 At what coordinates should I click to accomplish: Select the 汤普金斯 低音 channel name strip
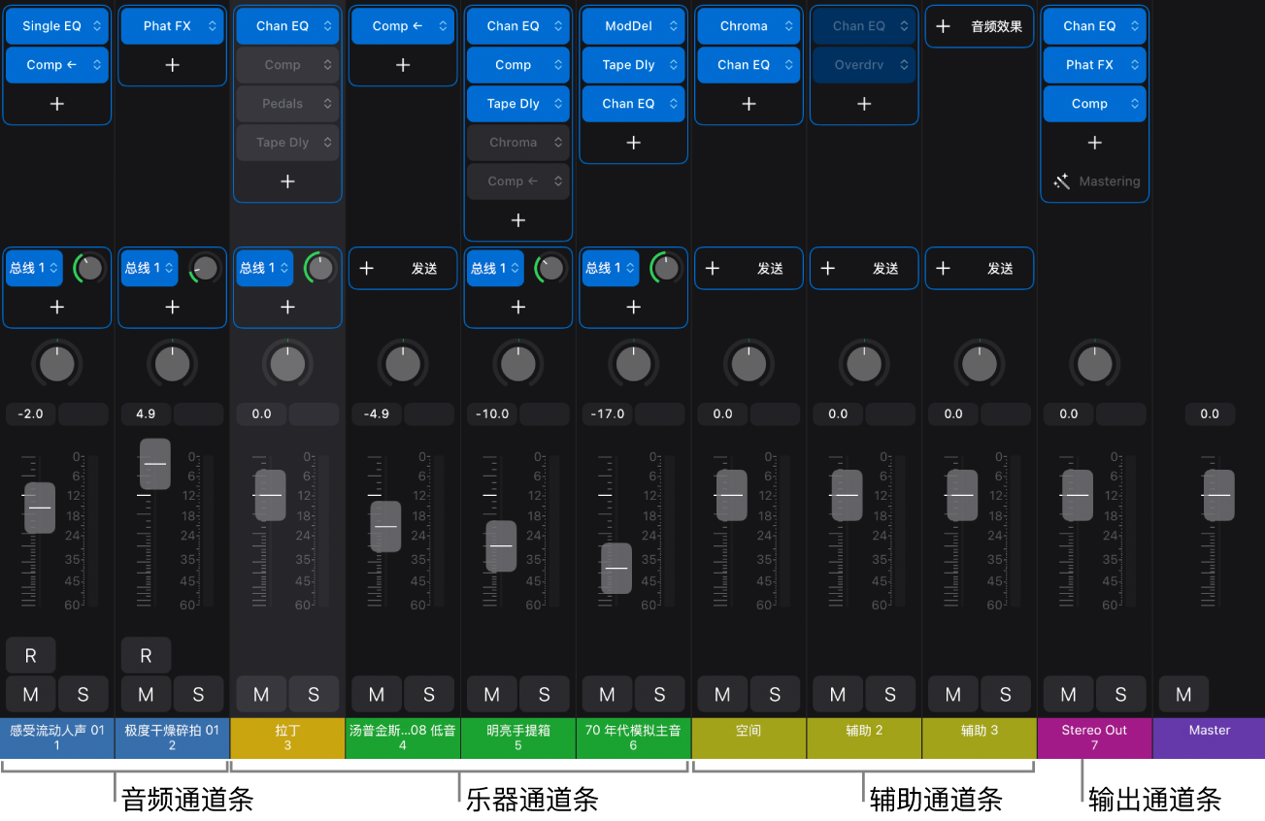403,738
